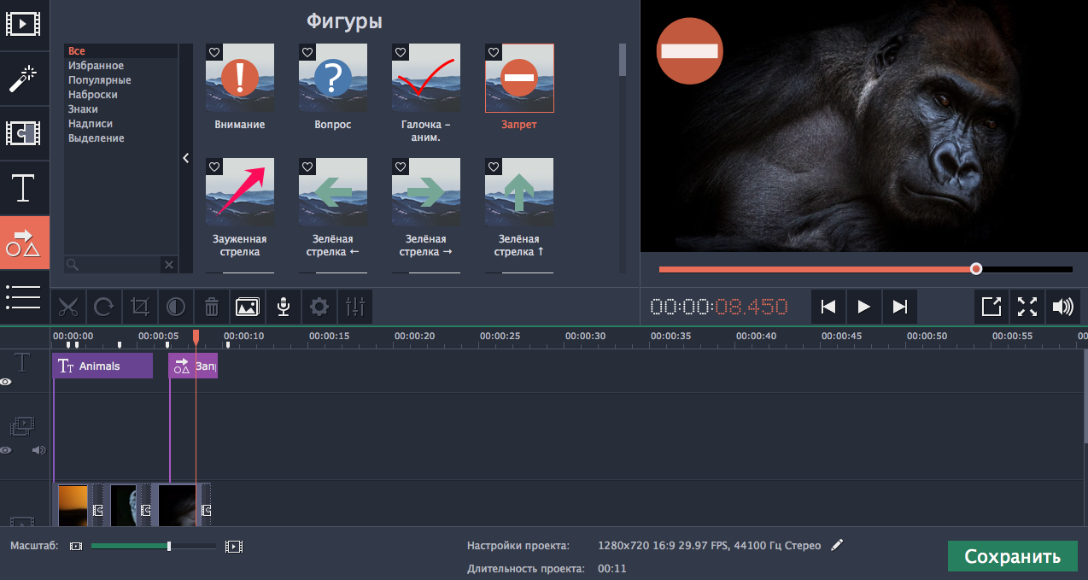Open the Filters magic wand tab
Screen dimensions: 1088x580
tap(23, 79)
